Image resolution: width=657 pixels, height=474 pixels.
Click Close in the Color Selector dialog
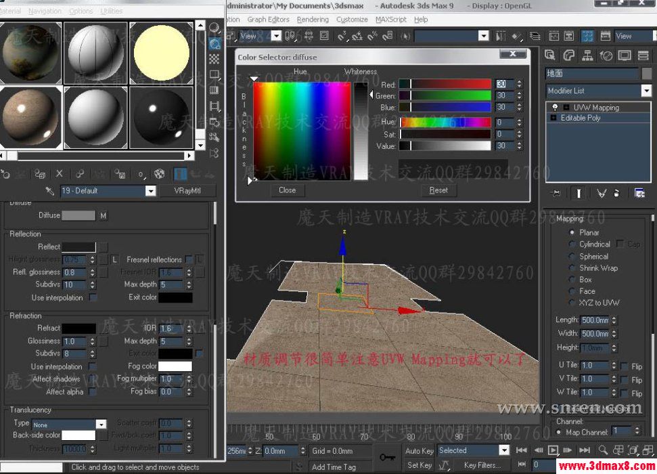click(287, 190)
